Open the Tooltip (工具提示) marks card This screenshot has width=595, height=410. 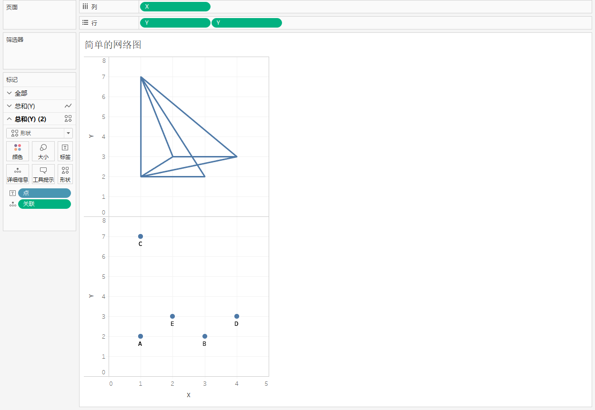43,174
